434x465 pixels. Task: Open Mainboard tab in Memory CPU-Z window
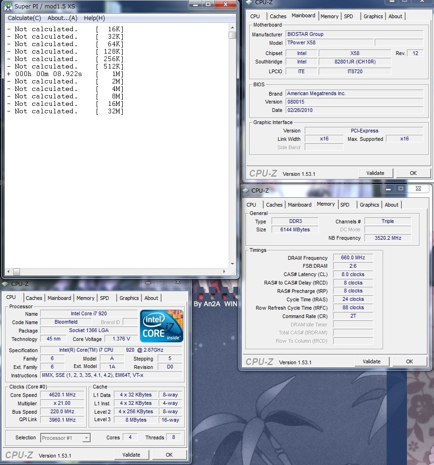300,205
